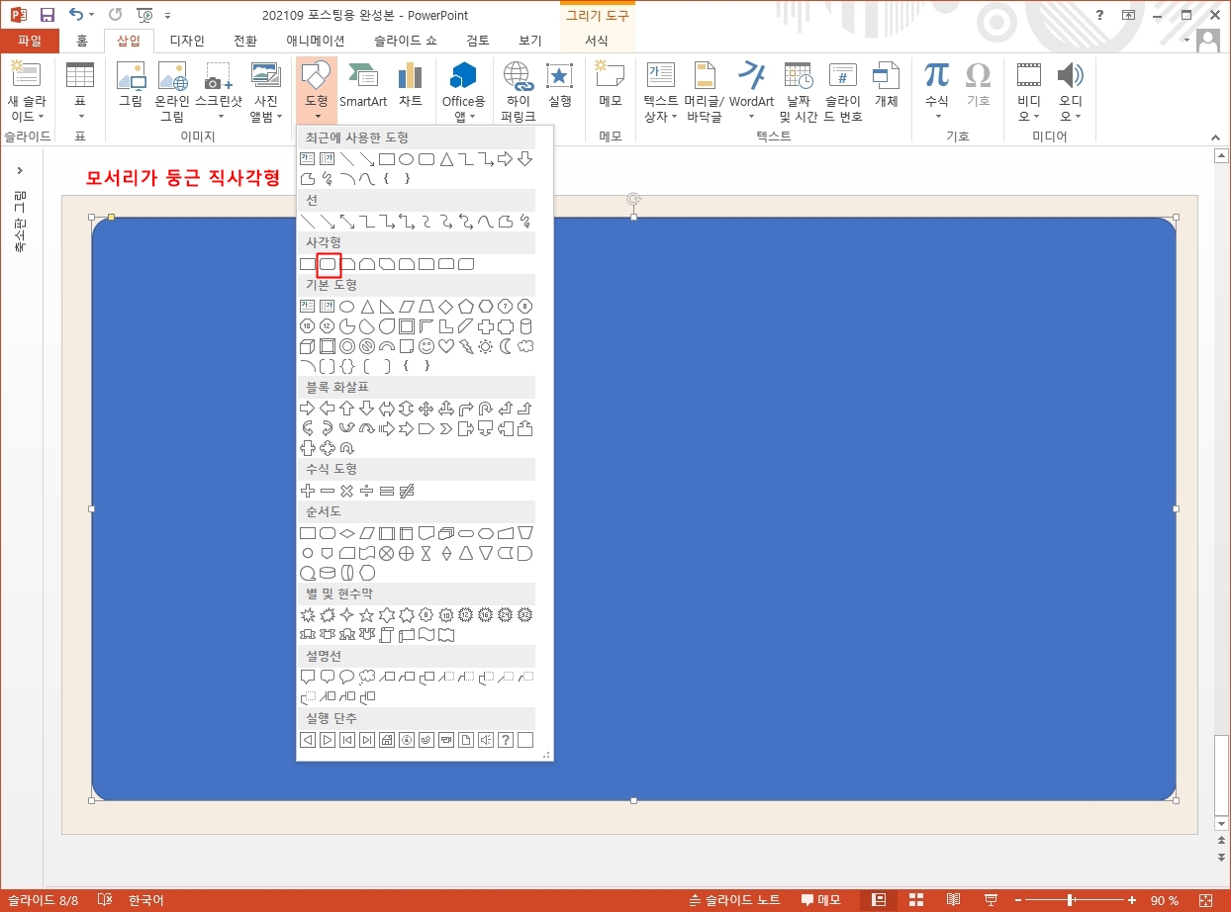1231x912 pixels.
Task: Open the 애니메이션 tab
Action: click(x=316, y=41)
